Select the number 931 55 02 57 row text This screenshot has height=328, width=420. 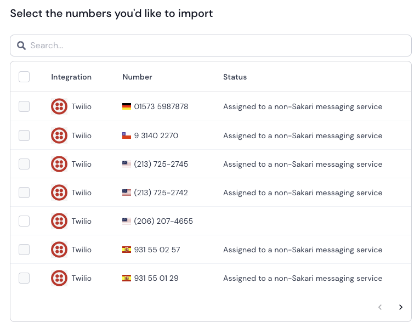point(157,250)
